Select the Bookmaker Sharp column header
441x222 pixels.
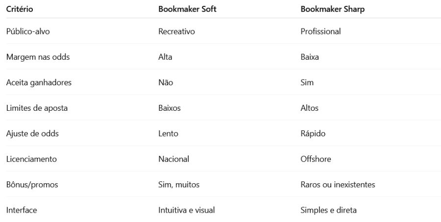pyautogui.click(x=332, y=9)
